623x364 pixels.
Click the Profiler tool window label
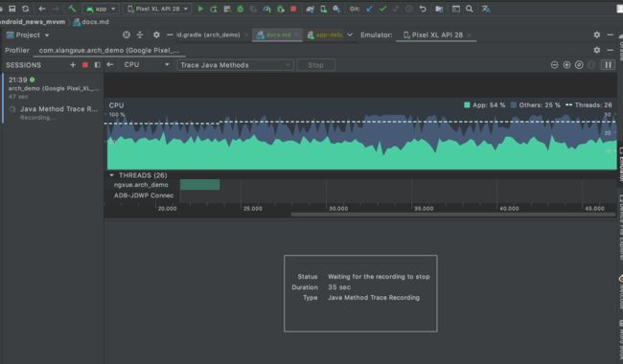tap(17, 51)
